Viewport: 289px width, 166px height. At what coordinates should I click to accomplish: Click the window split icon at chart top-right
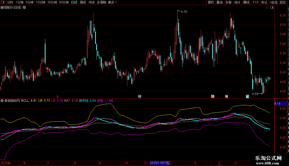coord(272,8)
